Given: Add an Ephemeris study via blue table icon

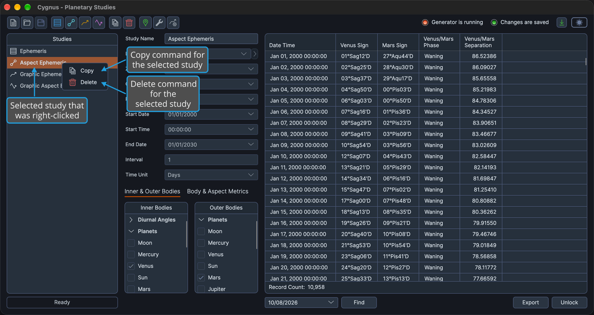Looking at the screenshot, I should (57, 23).
